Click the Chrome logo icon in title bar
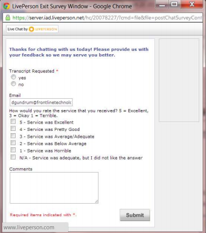Image resolution: width=206 pixels, height=233 pixels. coord(6,6)
